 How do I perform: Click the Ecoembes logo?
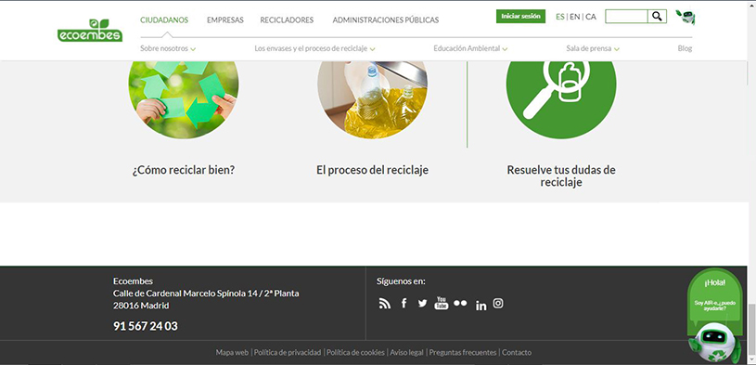point(90,31)
